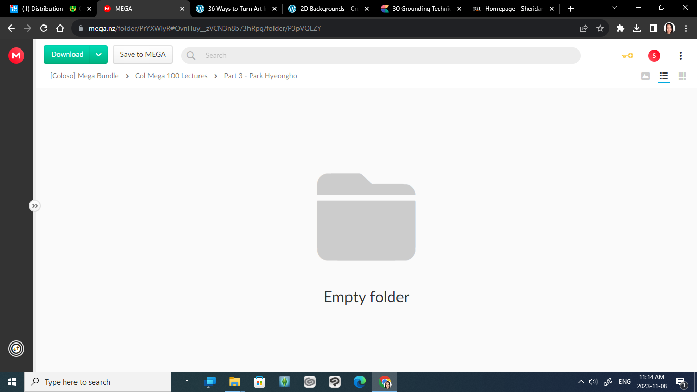Toggle list view layout
This screenshot has width=697, height=392.
pos(663,76)
